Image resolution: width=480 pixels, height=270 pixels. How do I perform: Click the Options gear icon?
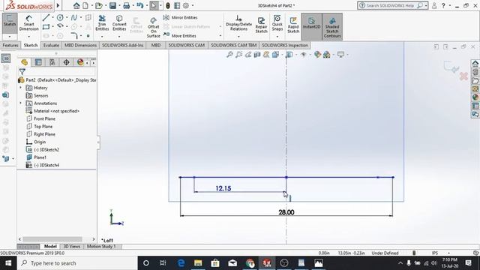(186, 5)
